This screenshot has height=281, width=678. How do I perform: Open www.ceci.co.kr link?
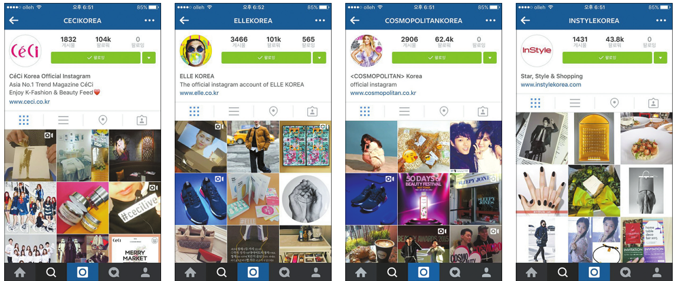pyautogui.click(x=30, y=101)
